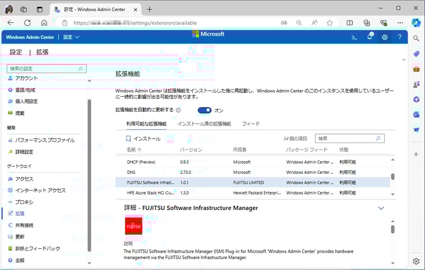Collapse the FUJITSU details panel chevron
This screenshot has width=425, height=270.
(x=381, y=208)
